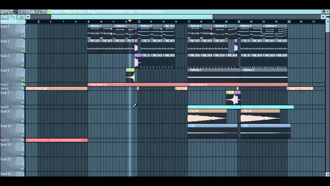The image size is (330, 186).
Task: Mute Track 10 via its green LED
Action: (x=23, y=136)
